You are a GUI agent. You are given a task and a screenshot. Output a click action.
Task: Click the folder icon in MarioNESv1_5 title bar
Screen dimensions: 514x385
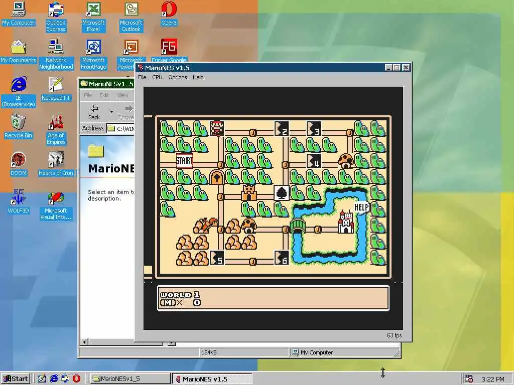pos(84,84)
